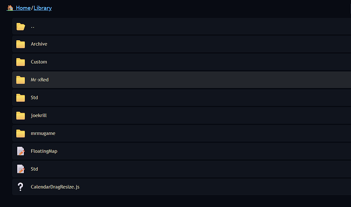This screenshot has height=207, width=351.
Task: Click the parent directory folder icon
Action: (x=20, y=27)
